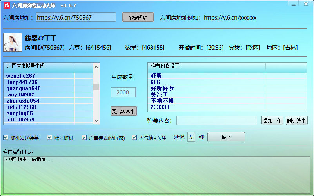Click the 删除选中 button
Image resolution: width=314 pixels, height=196 pixels.
click(x=297, y=120)
